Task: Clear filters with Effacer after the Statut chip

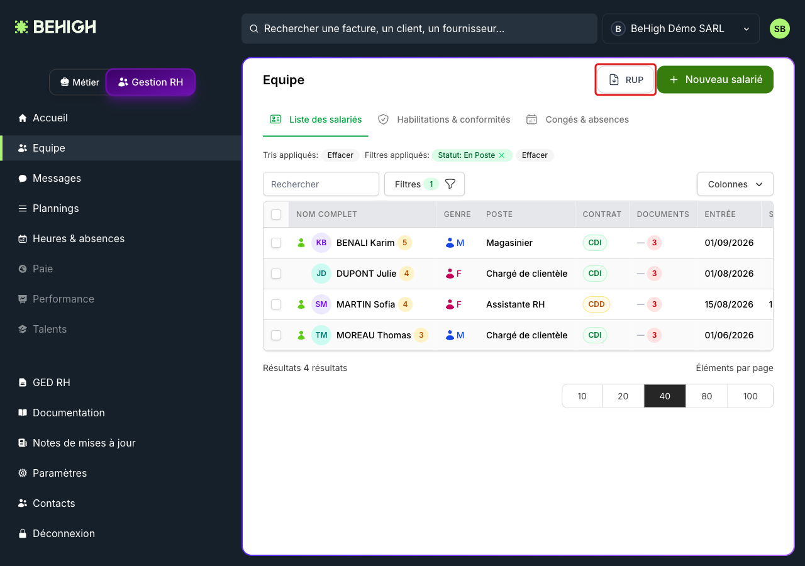Action: click(535, 155)
